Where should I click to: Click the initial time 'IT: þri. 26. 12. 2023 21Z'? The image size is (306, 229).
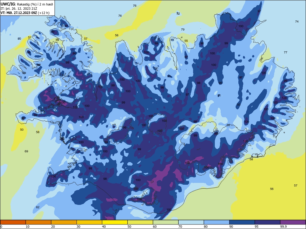point(19,9)
